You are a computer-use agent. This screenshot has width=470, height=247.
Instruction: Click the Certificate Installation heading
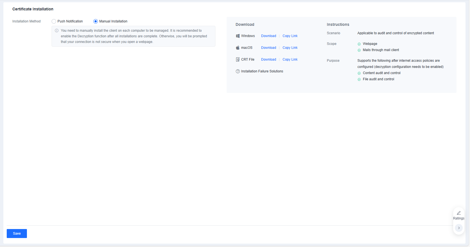tap(33, 9)
